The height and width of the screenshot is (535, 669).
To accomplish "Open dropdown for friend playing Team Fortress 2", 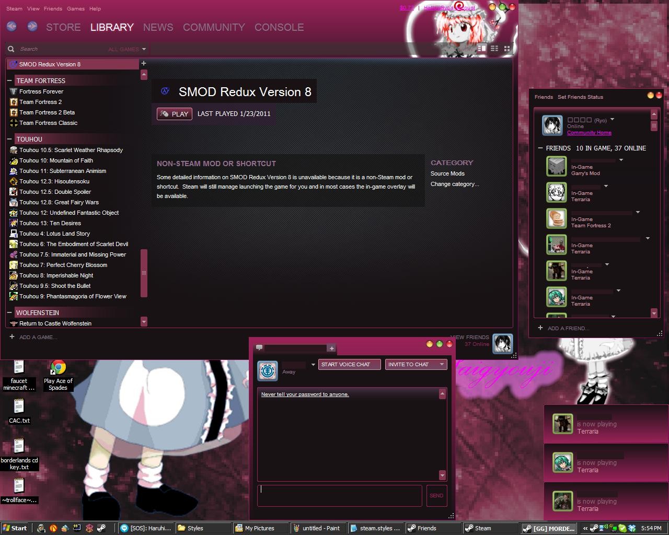I will [638, 212].
